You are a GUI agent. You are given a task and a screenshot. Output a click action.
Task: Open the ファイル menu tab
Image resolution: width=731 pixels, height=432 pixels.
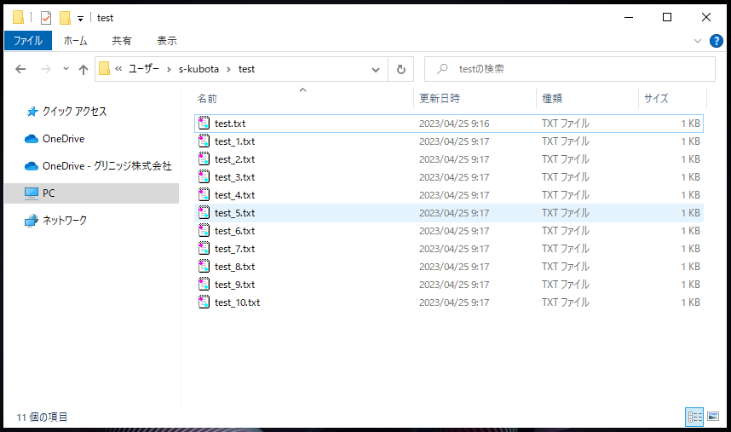click(x=28, y=41)
